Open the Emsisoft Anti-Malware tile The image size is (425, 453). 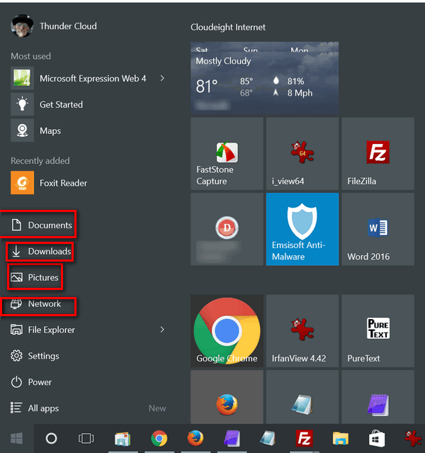[302, 229]
